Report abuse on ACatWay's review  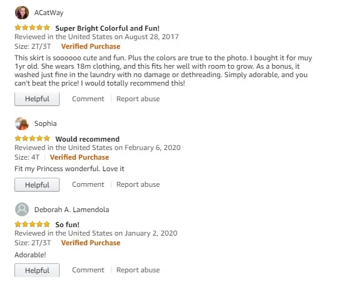tap(138, 99)
